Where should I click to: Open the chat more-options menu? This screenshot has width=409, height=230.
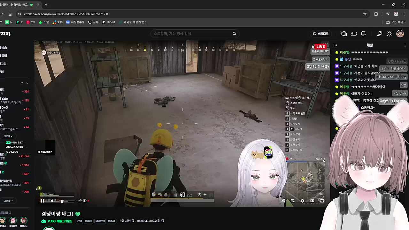(x=405, y=45)
